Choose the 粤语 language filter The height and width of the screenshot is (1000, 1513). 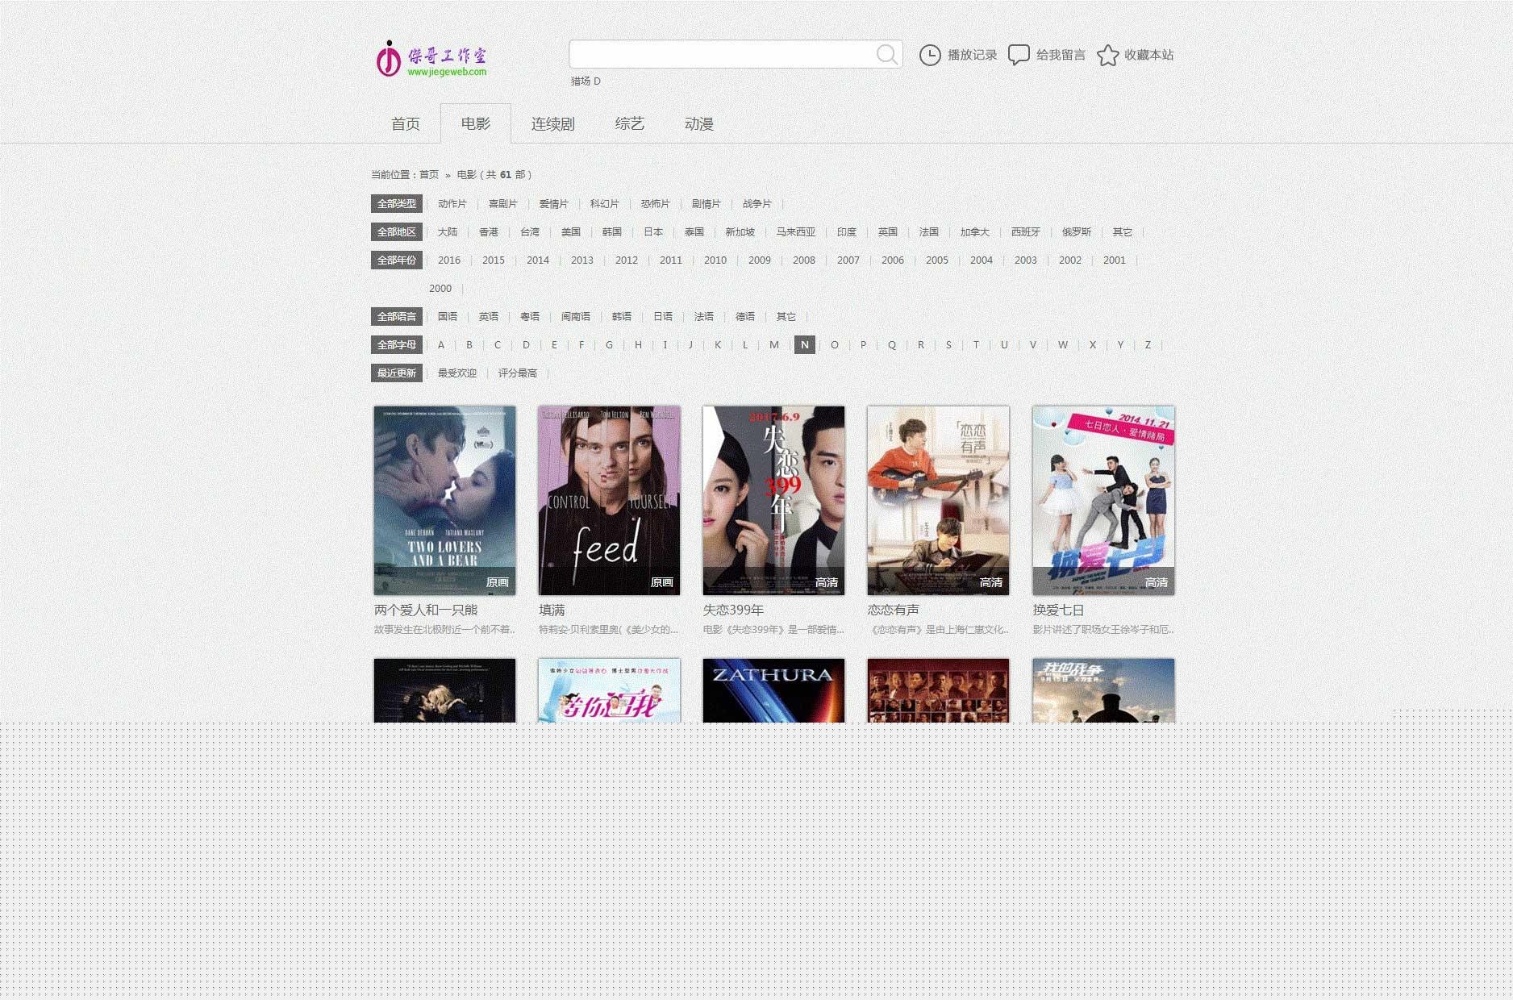tap(530, 317)
